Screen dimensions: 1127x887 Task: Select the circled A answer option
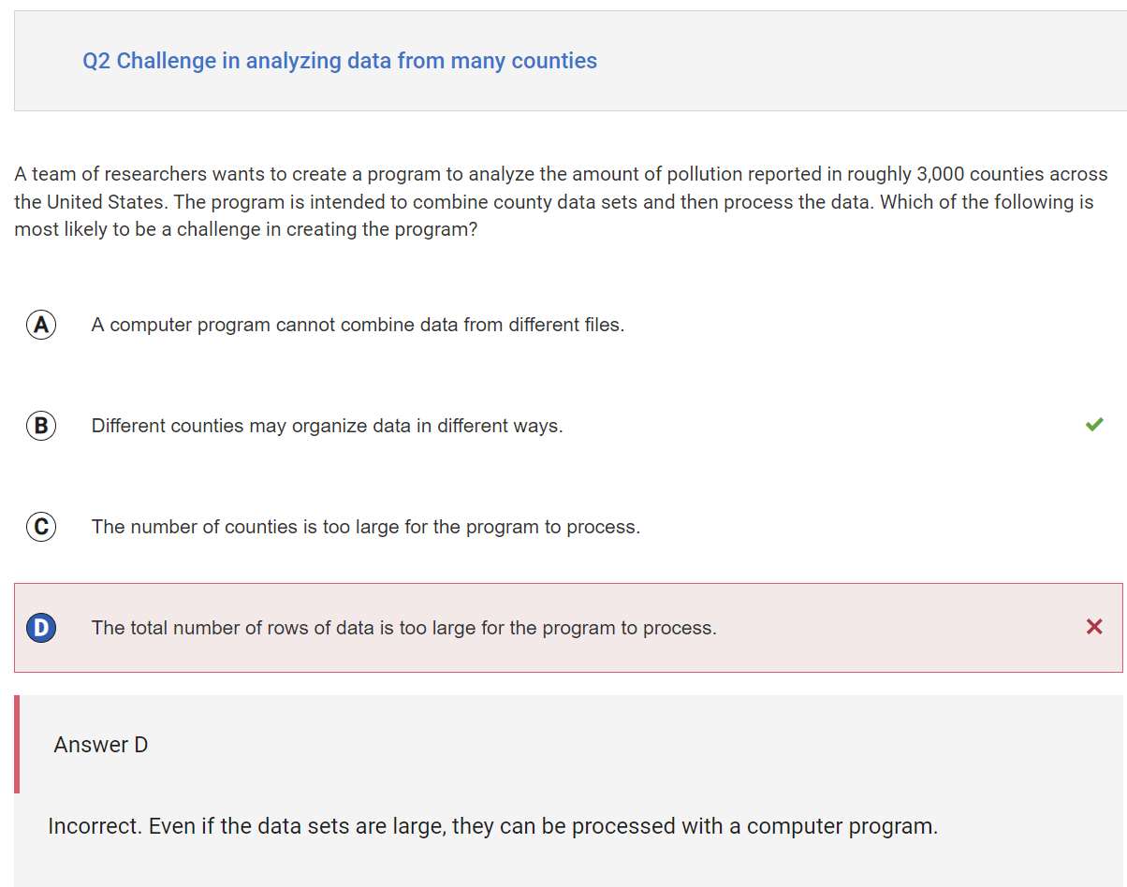tap(40, 325)
